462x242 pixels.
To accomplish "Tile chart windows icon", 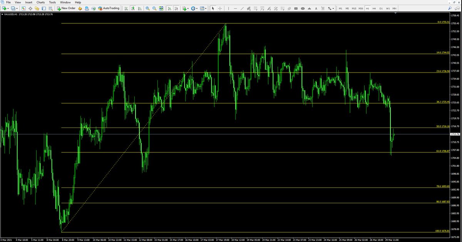I will click(161, 8).
